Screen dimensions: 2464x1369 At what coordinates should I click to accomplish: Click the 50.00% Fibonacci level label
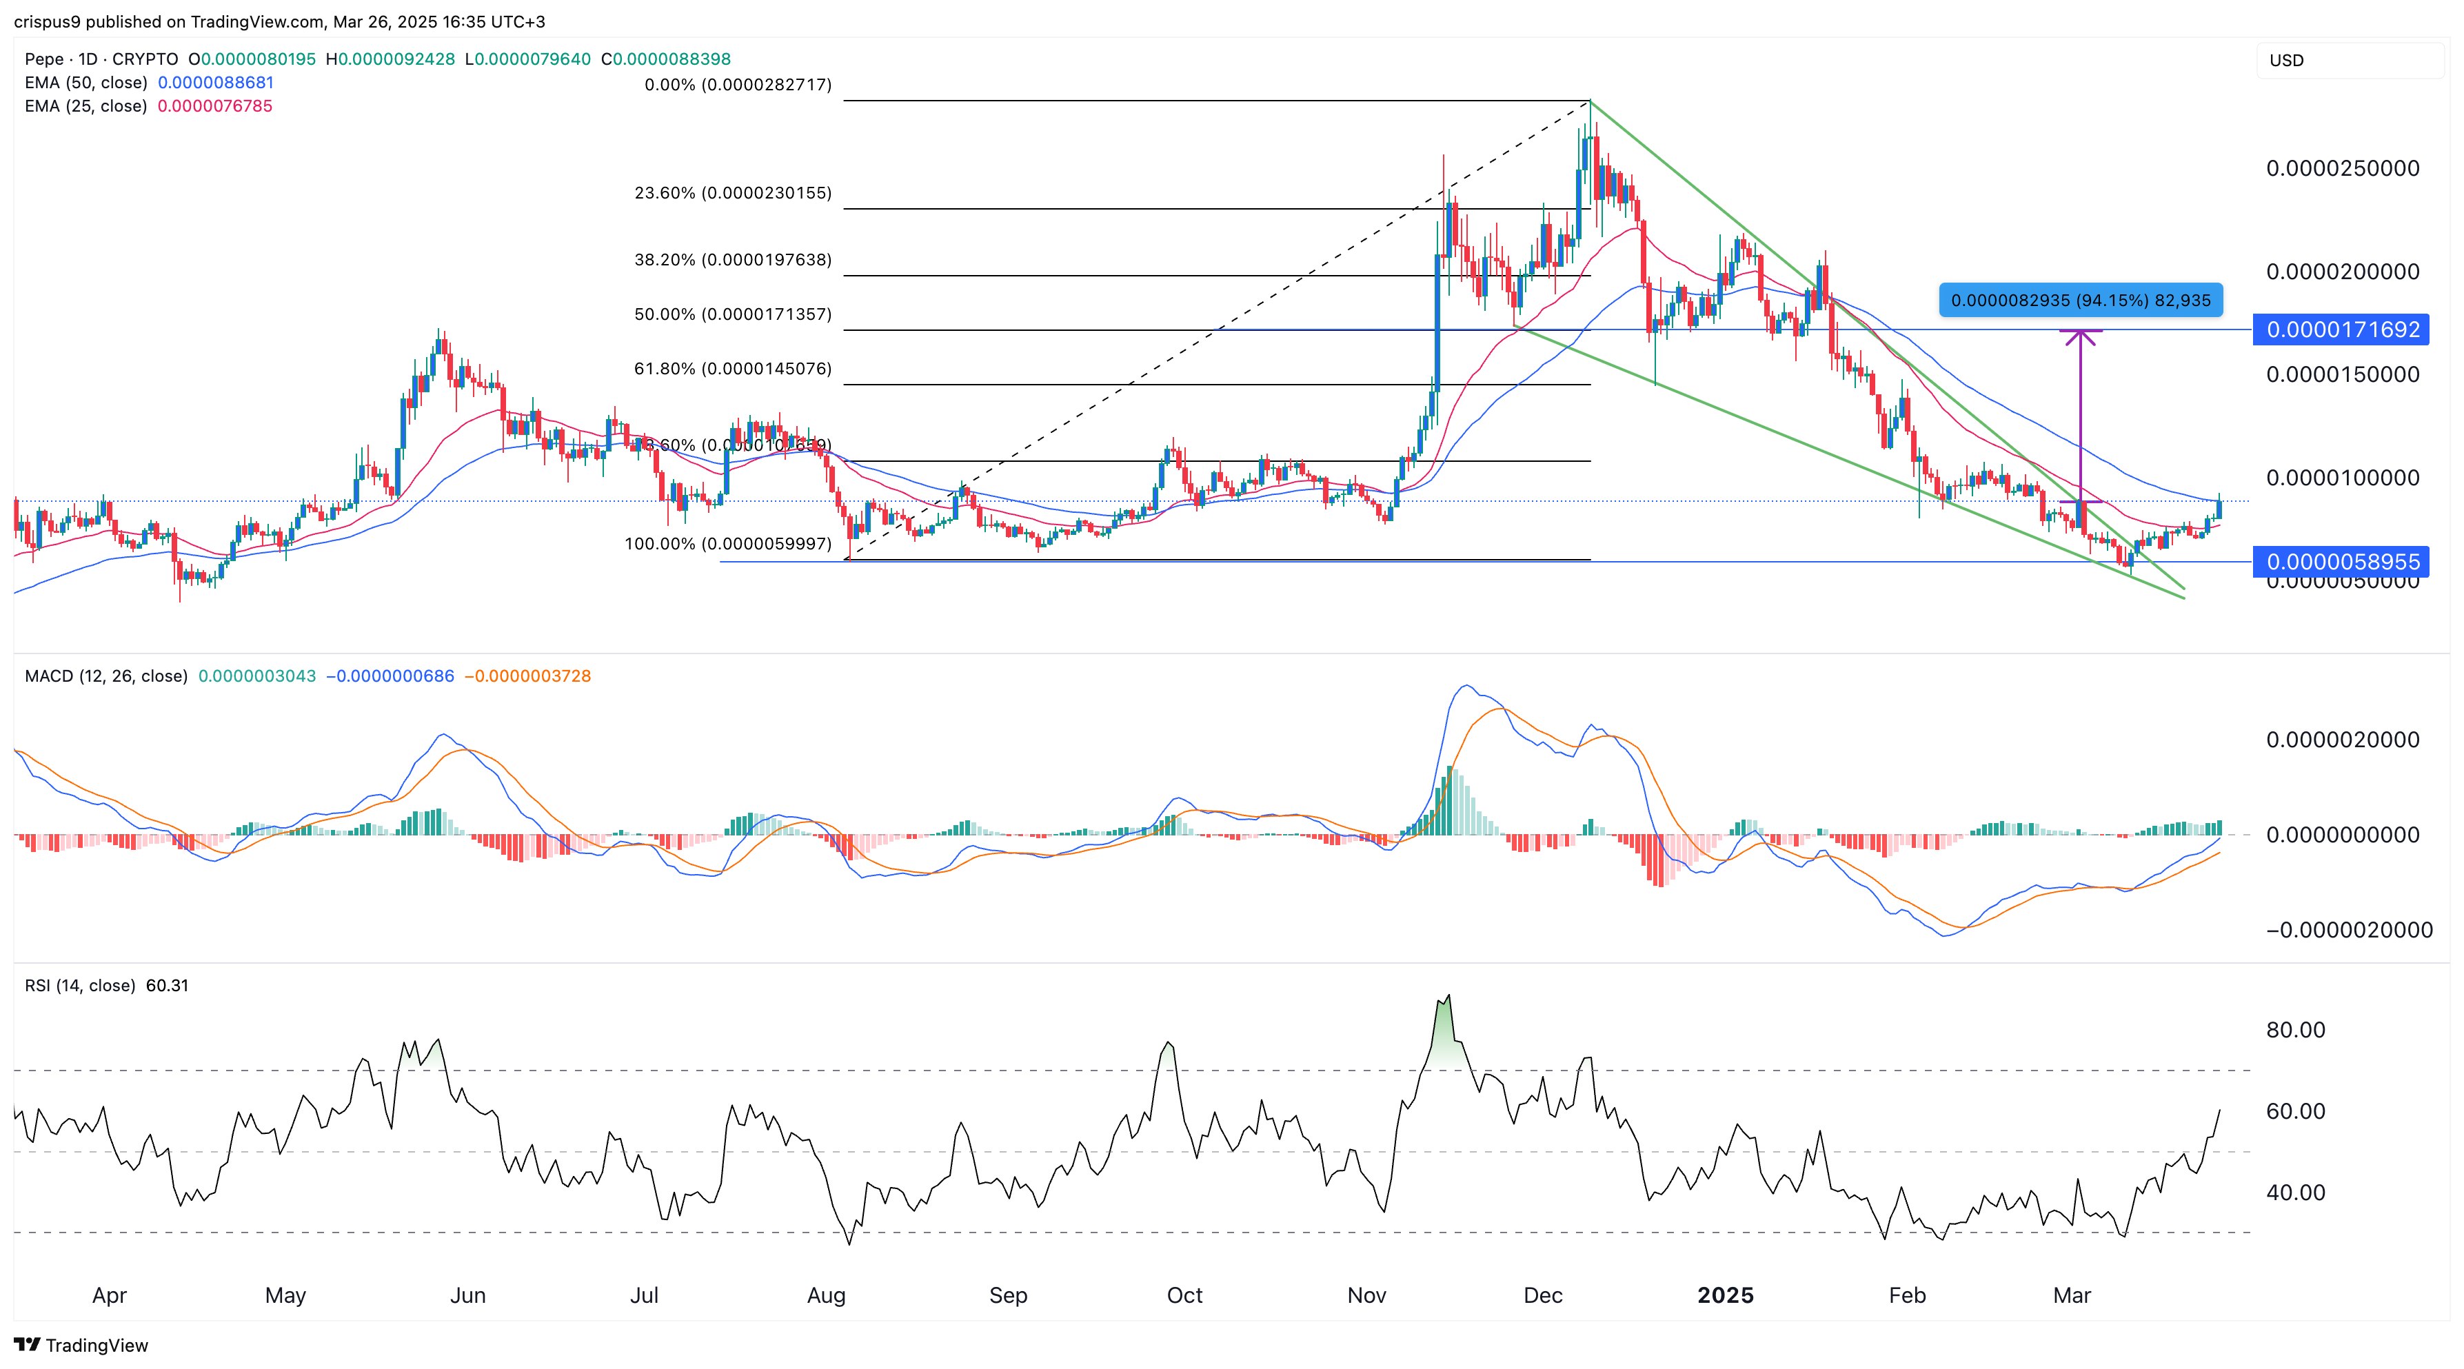(733, 315)
